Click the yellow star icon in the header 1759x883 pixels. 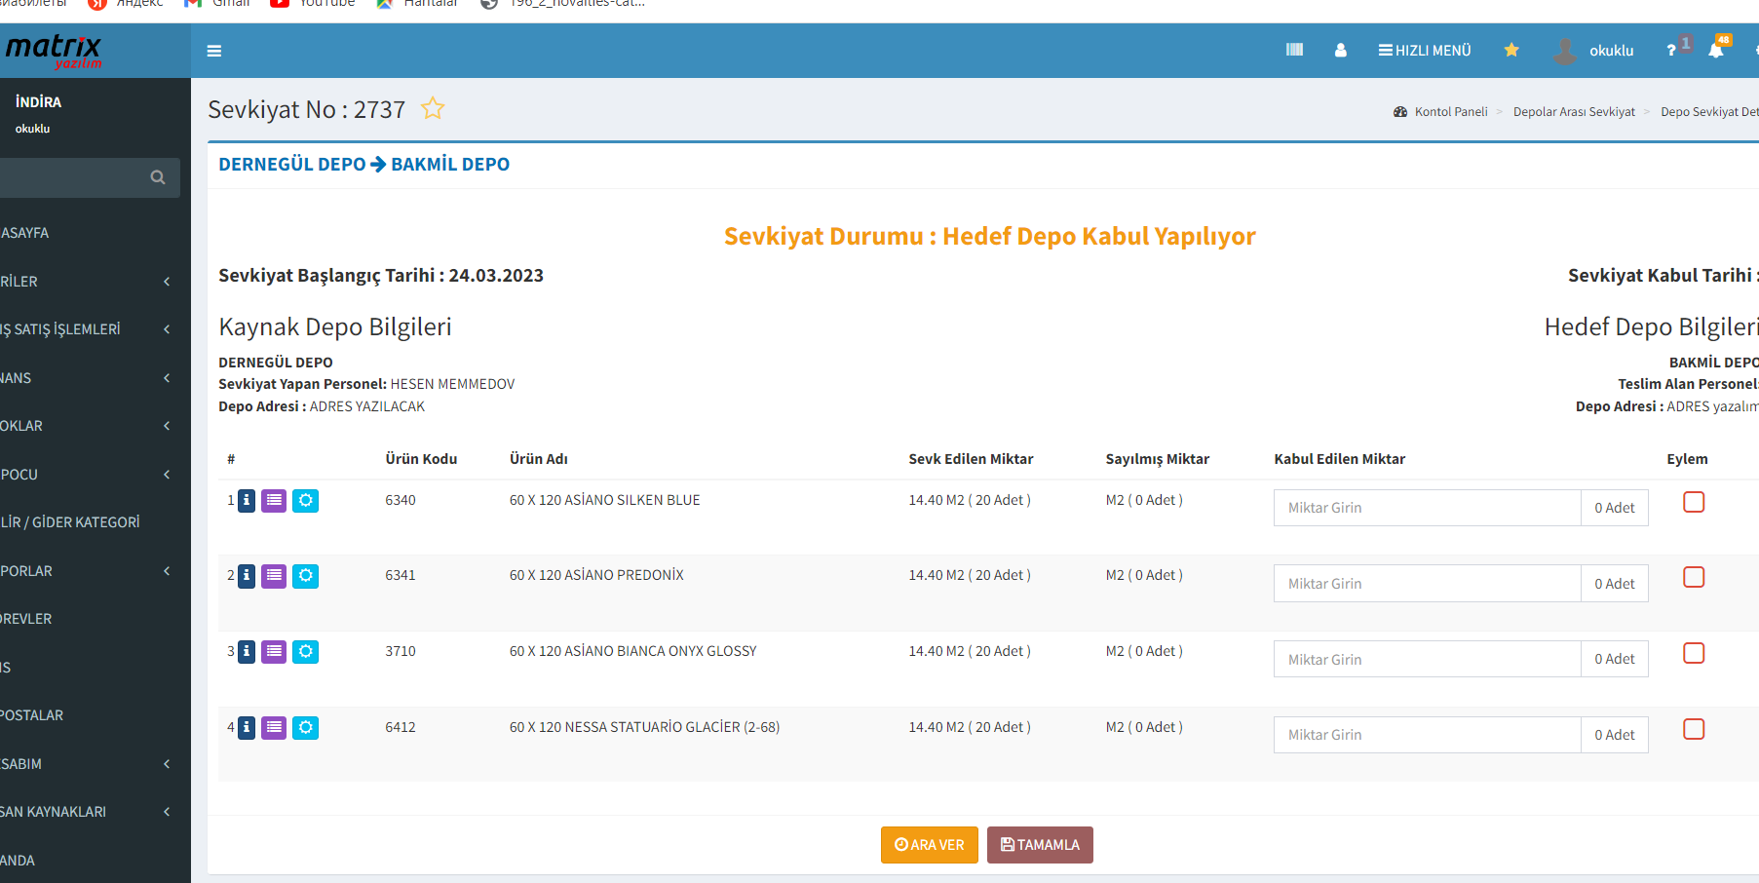[1510, 50]
